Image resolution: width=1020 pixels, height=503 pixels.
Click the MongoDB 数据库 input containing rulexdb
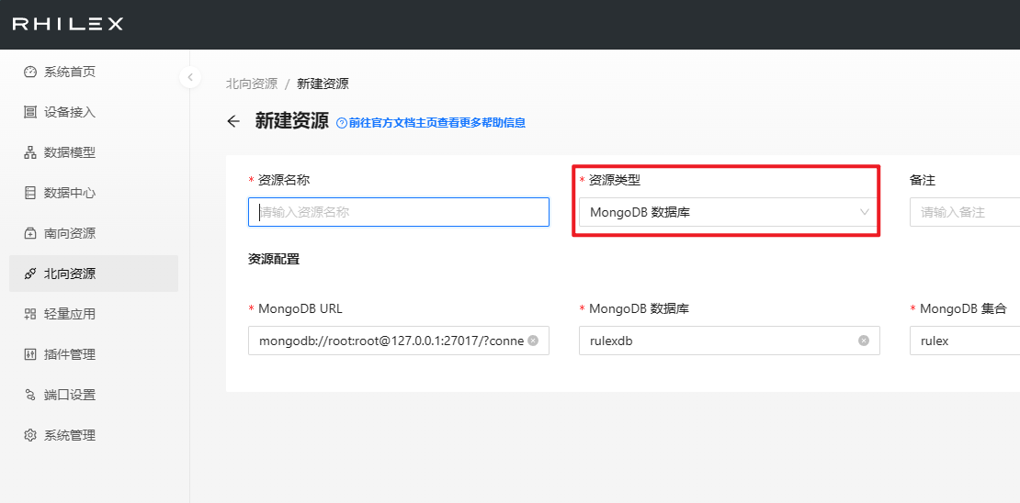point(730,341)
